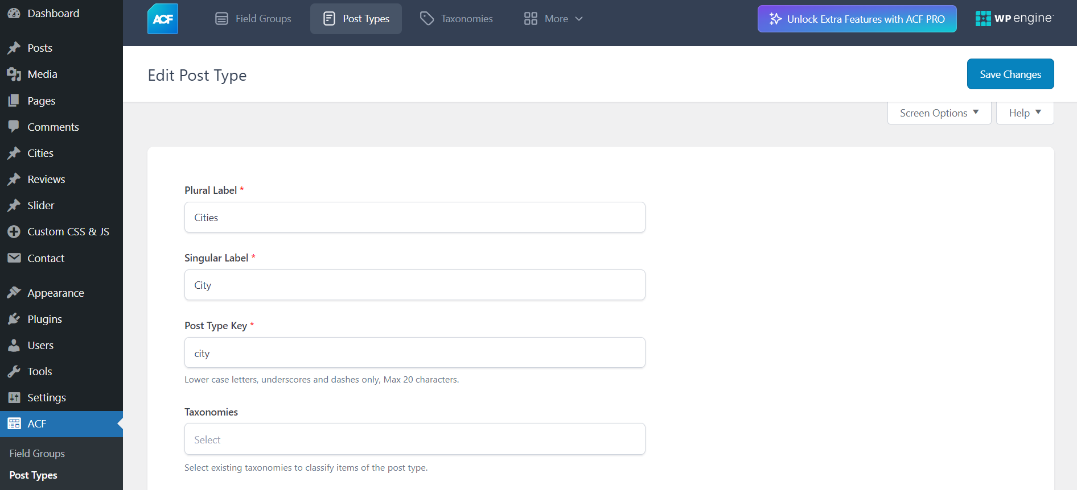Open the Taxonomies tab in top bar

(456, 19)
